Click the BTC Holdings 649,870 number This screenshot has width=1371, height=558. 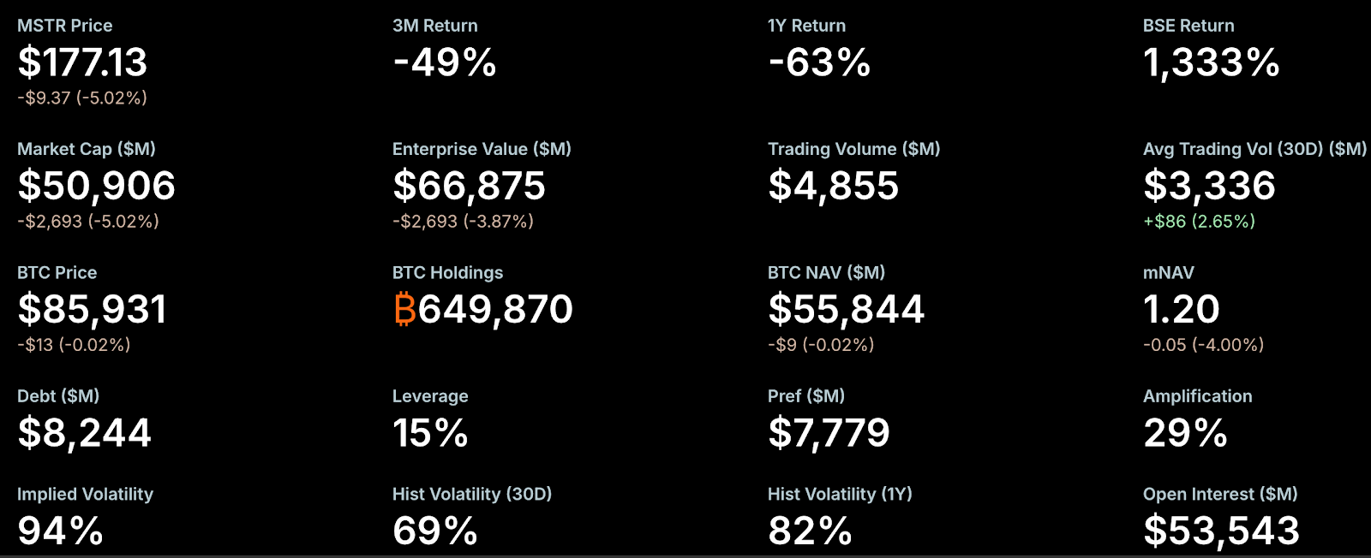pyautogui.click(x=495, y=309)
